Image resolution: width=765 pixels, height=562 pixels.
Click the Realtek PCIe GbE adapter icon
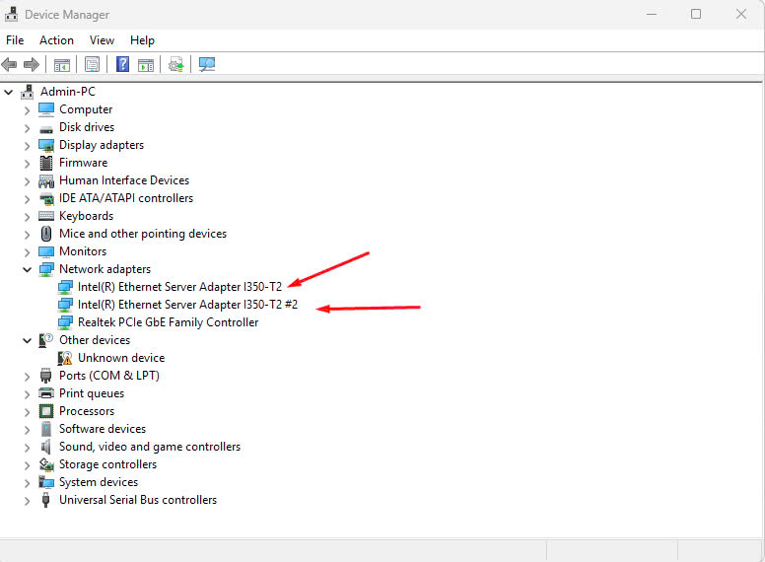point(65,322)
